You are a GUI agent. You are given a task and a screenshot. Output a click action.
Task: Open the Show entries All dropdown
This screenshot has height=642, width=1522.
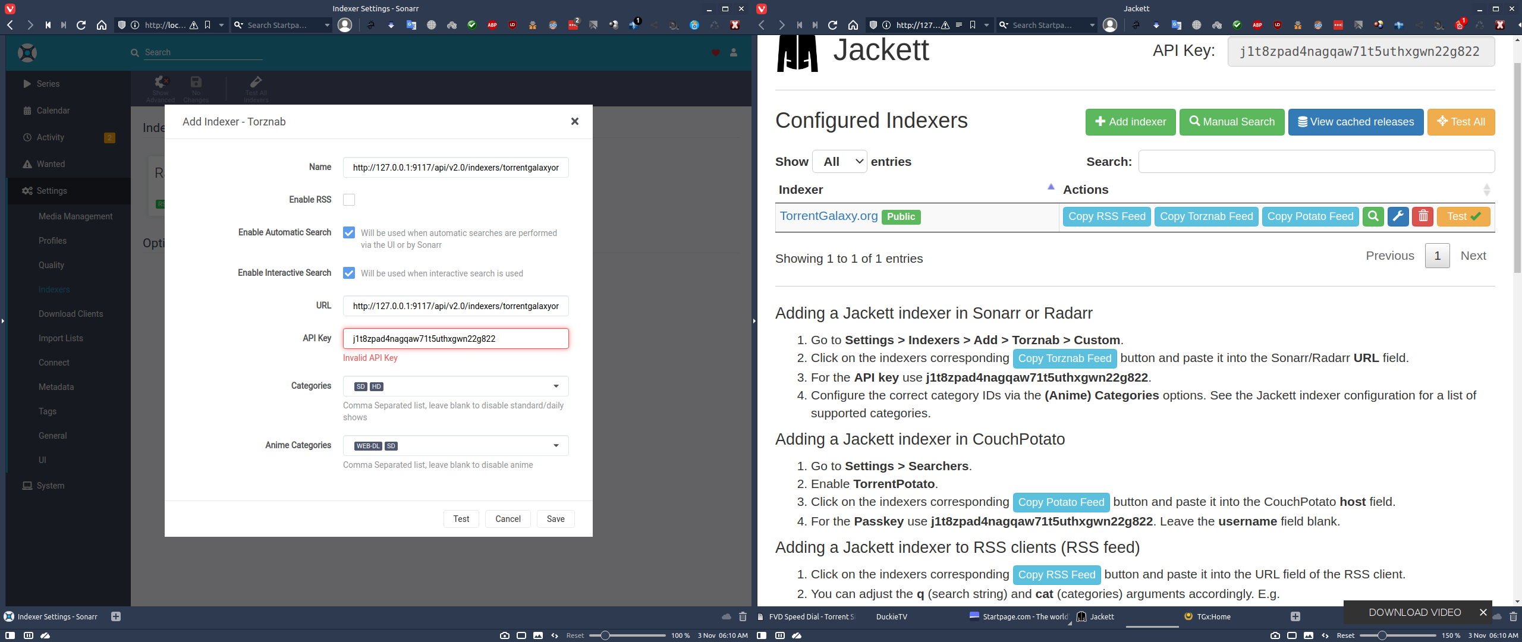tap(840, 162)
